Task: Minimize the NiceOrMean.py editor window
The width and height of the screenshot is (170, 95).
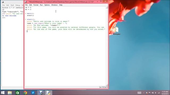Action: click(97, 1)
